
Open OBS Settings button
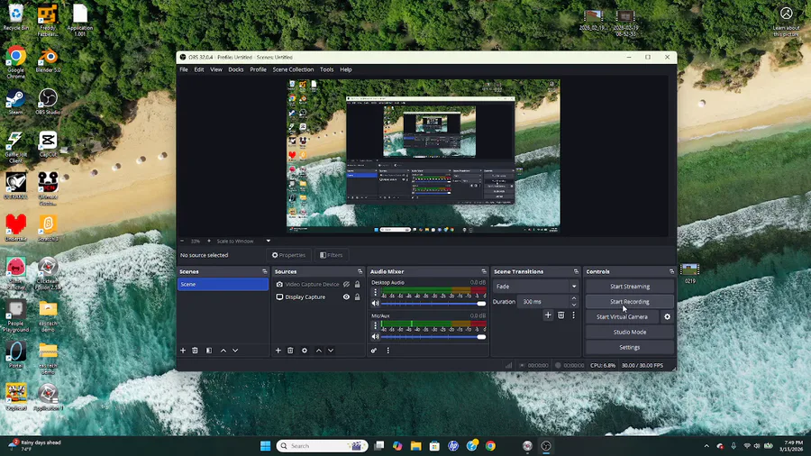(630, 348)
